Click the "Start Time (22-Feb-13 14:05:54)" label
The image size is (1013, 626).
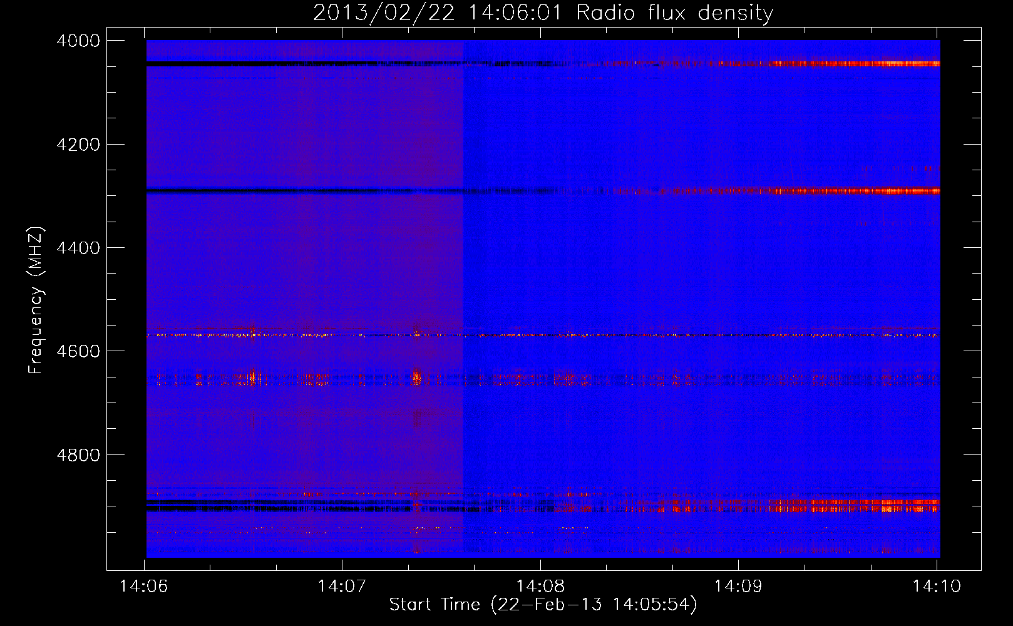coord(543,604)
